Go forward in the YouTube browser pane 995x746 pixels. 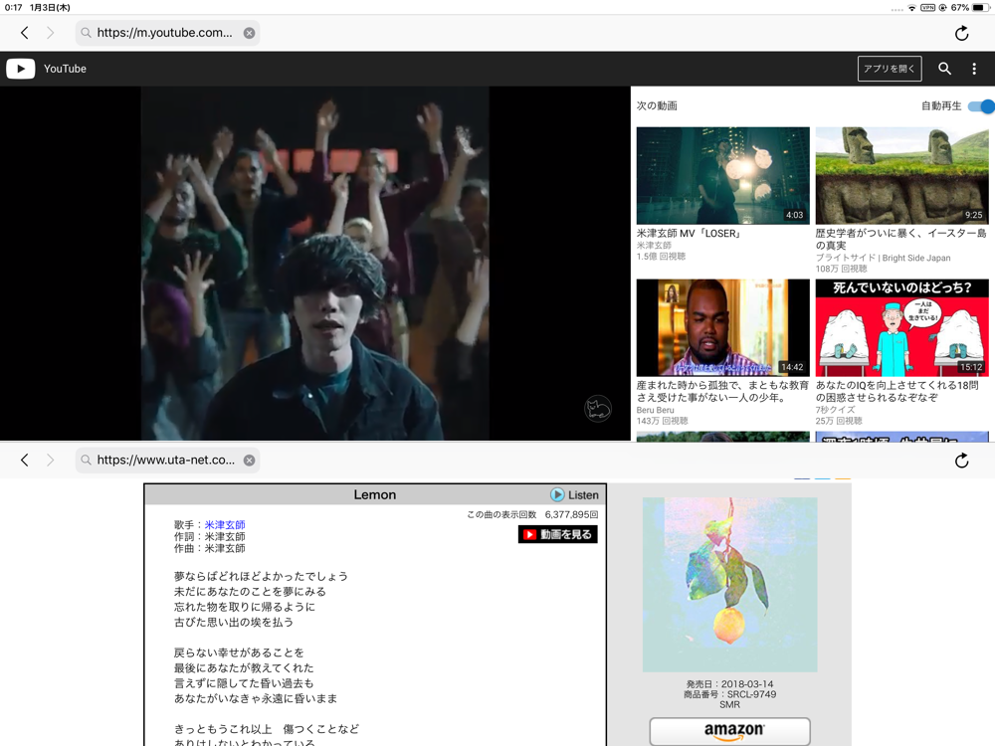click(x=50, y=33)
